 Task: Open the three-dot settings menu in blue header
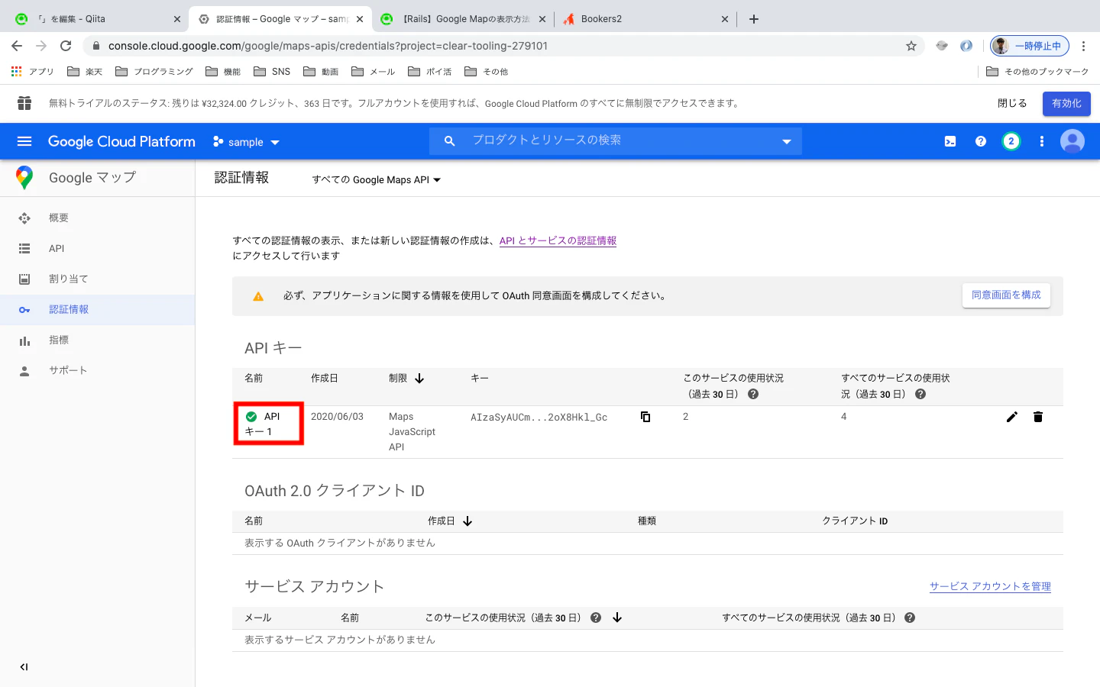pos(1042,141)
